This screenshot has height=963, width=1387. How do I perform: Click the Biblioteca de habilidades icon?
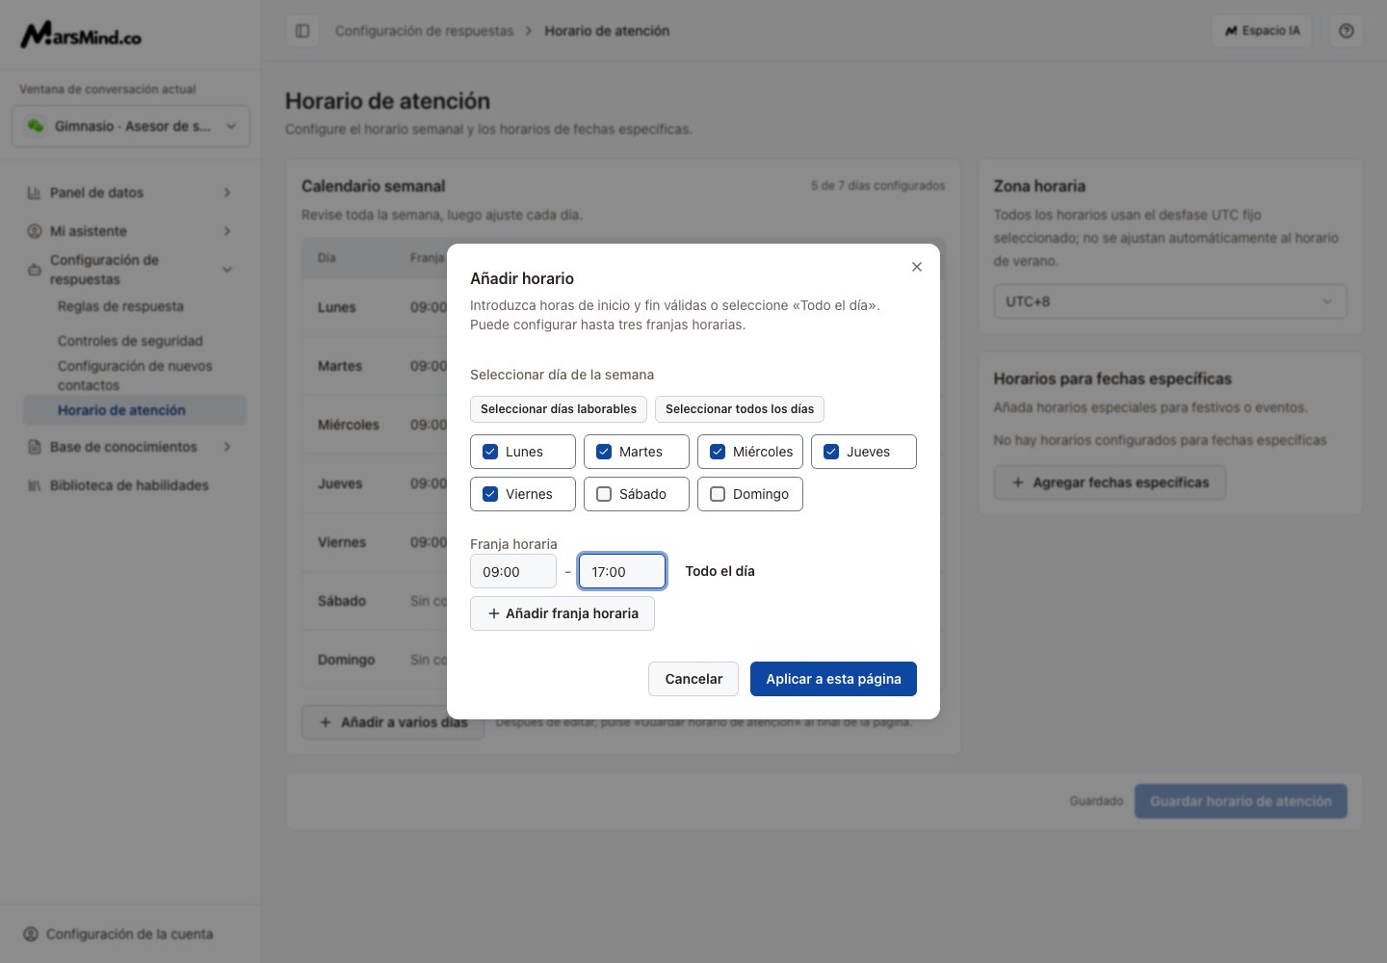coord(34,485)
